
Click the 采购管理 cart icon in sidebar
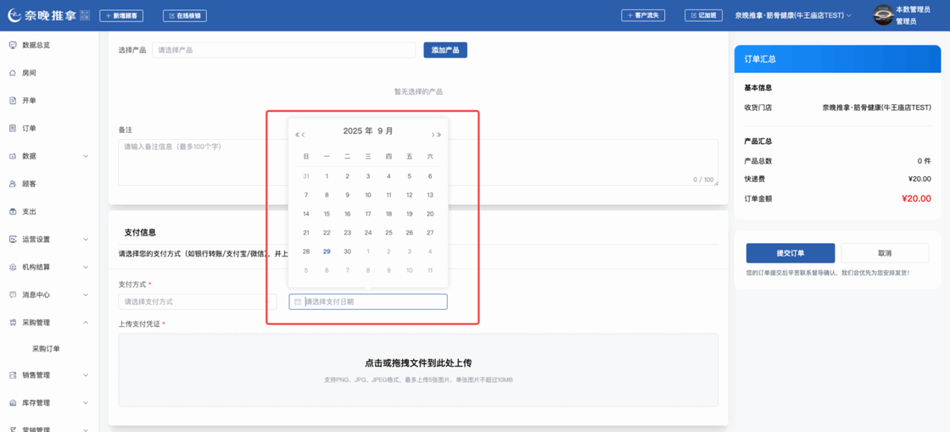tap(13, 323)
